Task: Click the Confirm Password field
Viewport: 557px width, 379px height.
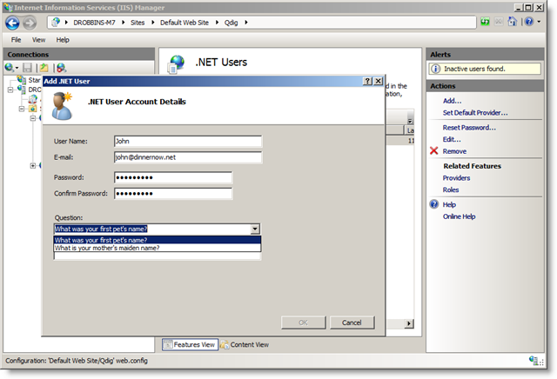Action: pos(173,193)
